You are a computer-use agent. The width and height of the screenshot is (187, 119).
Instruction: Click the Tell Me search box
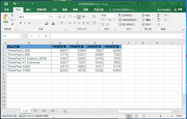click(122, 10)
